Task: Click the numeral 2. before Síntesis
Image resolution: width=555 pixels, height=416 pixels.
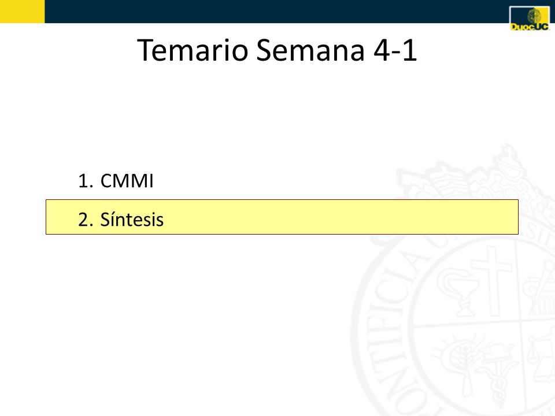Action: pos(86,220)
